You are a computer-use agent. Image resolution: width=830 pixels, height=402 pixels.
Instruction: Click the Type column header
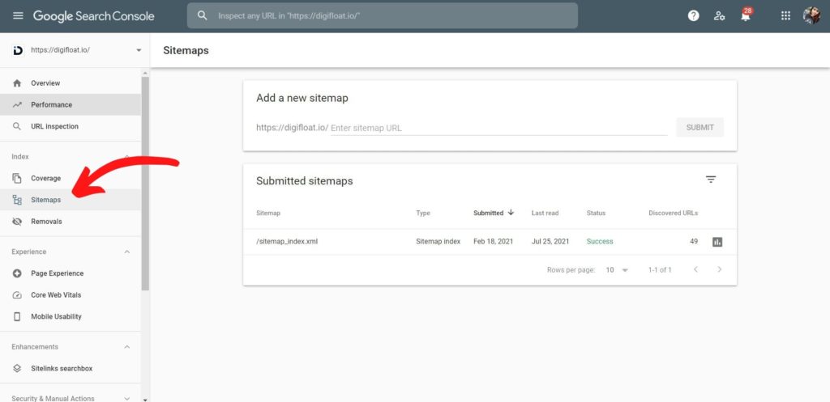click(x=423, y=213)
